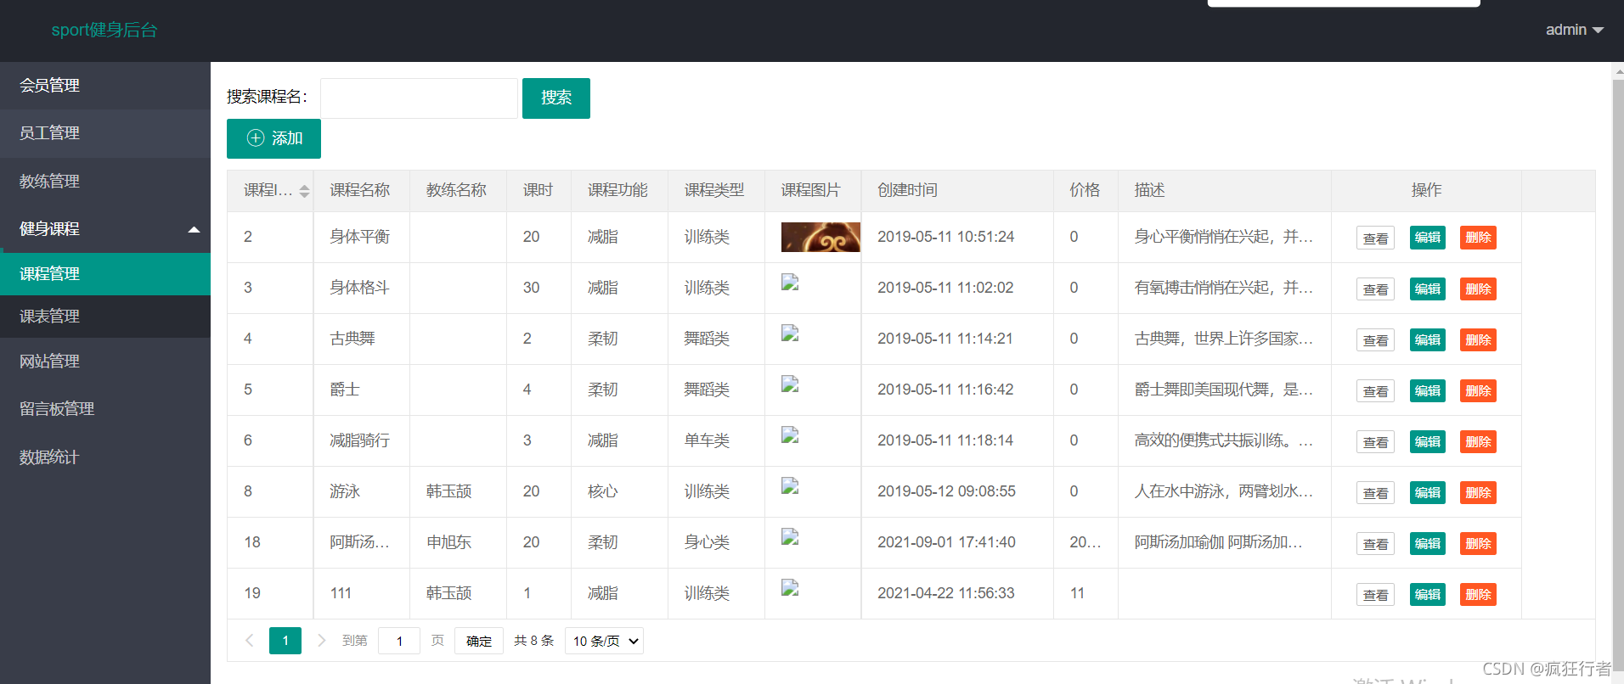Open the admin user dropdown
Screen dimensions: 1624x684
(1573, 30)
